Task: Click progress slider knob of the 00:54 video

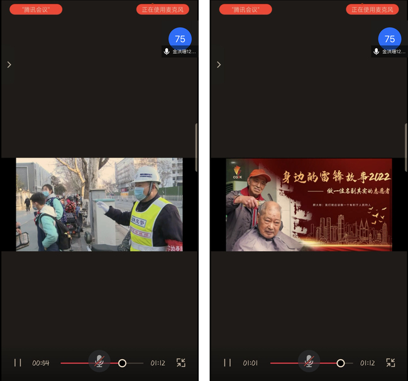Action: [122, 363]
